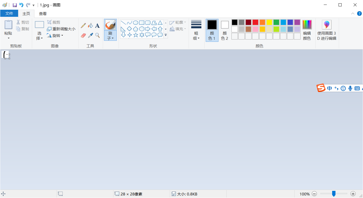Image resolution: width=363 pixels, height=198 pixels.
Task: Choose the Curve shape
Action: pyautogui.click(x=129, y=23)
